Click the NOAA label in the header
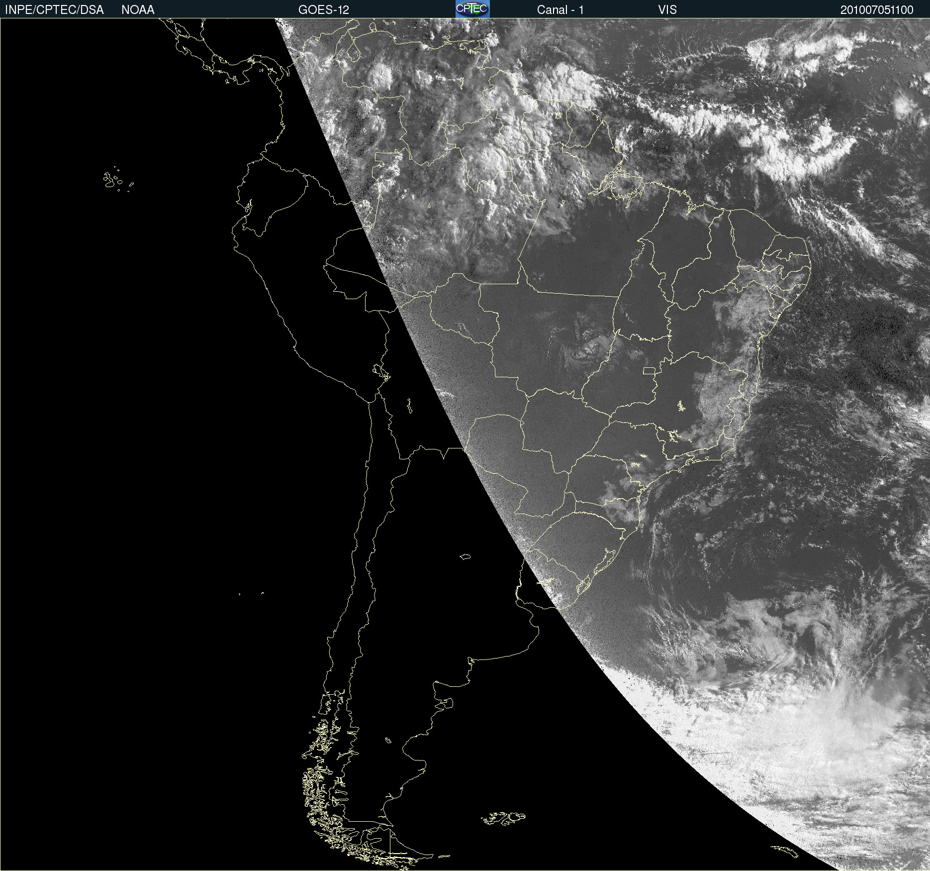This screenshot has width=930, height=871. coord(138,10)
